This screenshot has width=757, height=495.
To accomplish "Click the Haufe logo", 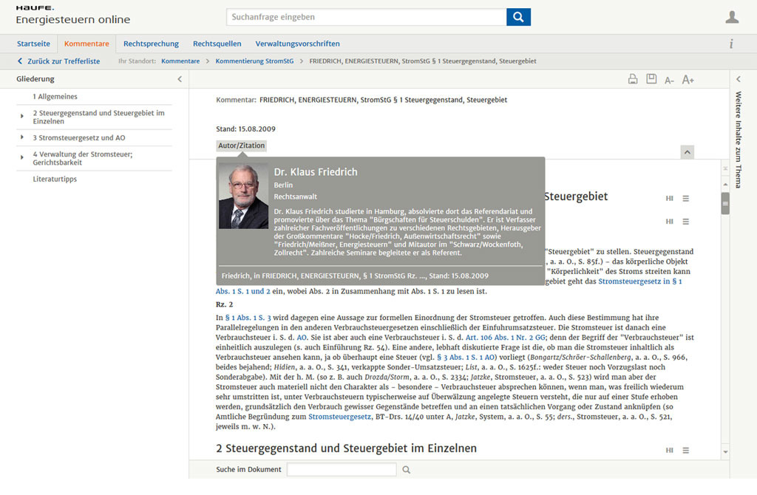I will pos(35,7).
